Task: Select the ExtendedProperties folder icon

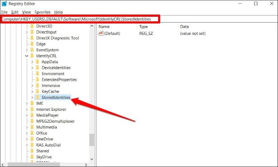Action: [37, 80]
